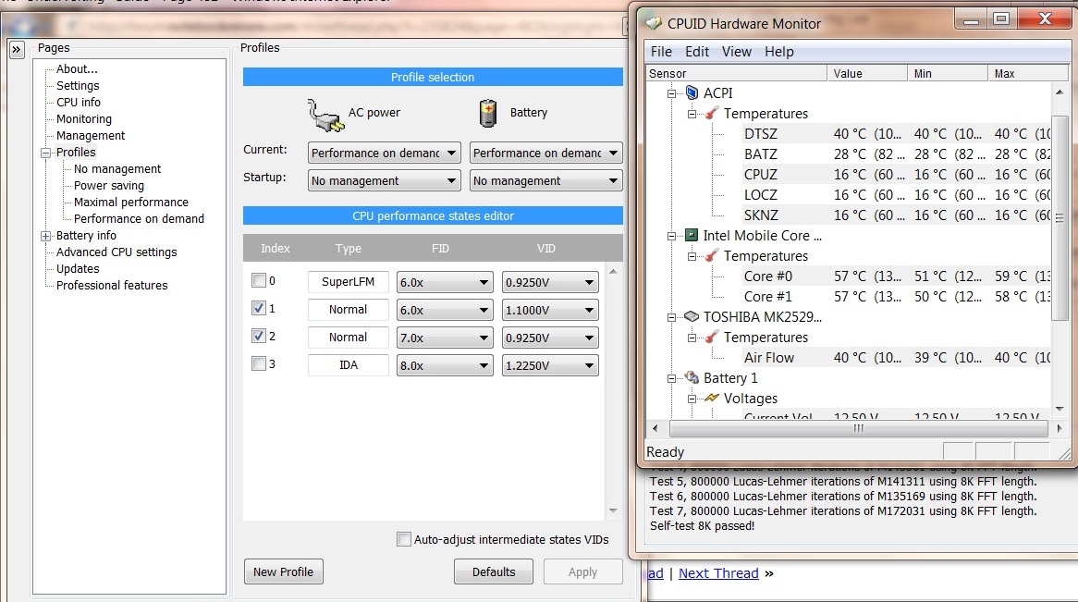Click the Apply button
Image resolution: width=1078 pixels, height=602 pixels.
click(583, 571)
